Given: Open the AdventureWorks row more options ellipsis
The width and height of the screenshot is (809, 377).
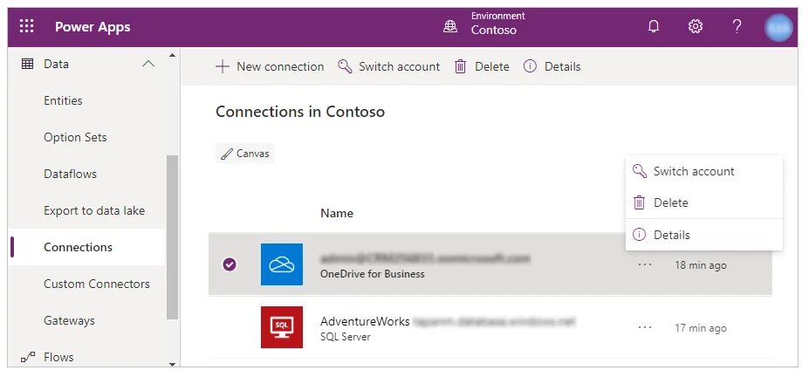Looking at the screenshot, I should (x=645, y=328).
